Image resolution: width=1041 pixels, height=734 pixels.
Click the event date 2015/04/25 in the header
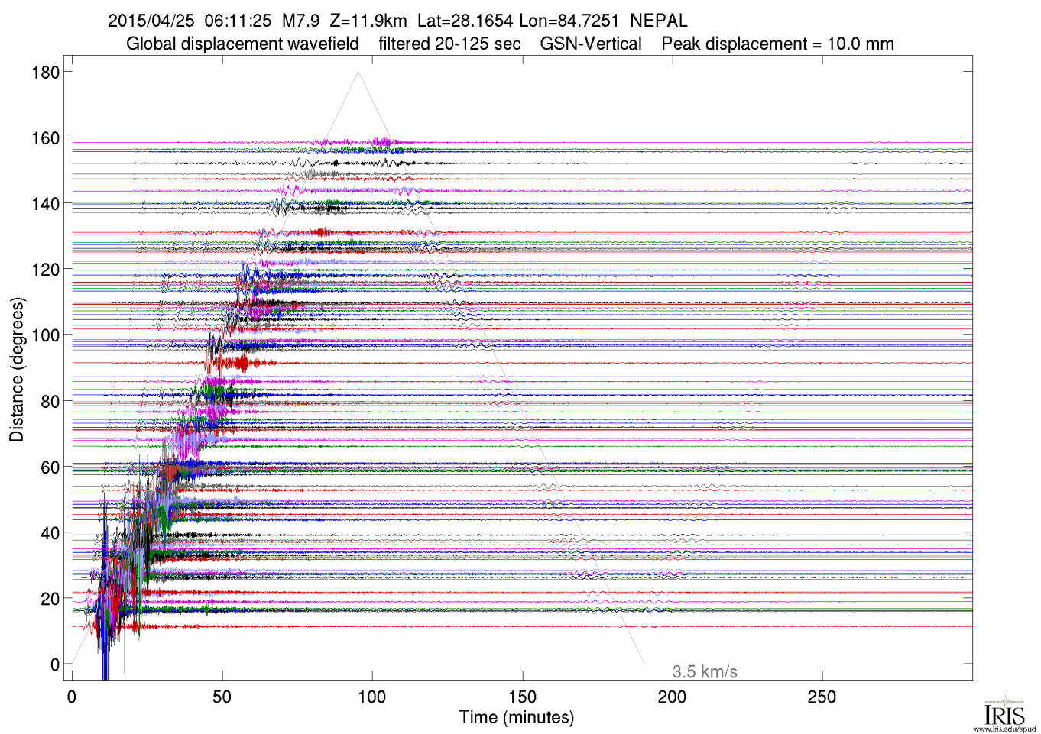point(151,21)
